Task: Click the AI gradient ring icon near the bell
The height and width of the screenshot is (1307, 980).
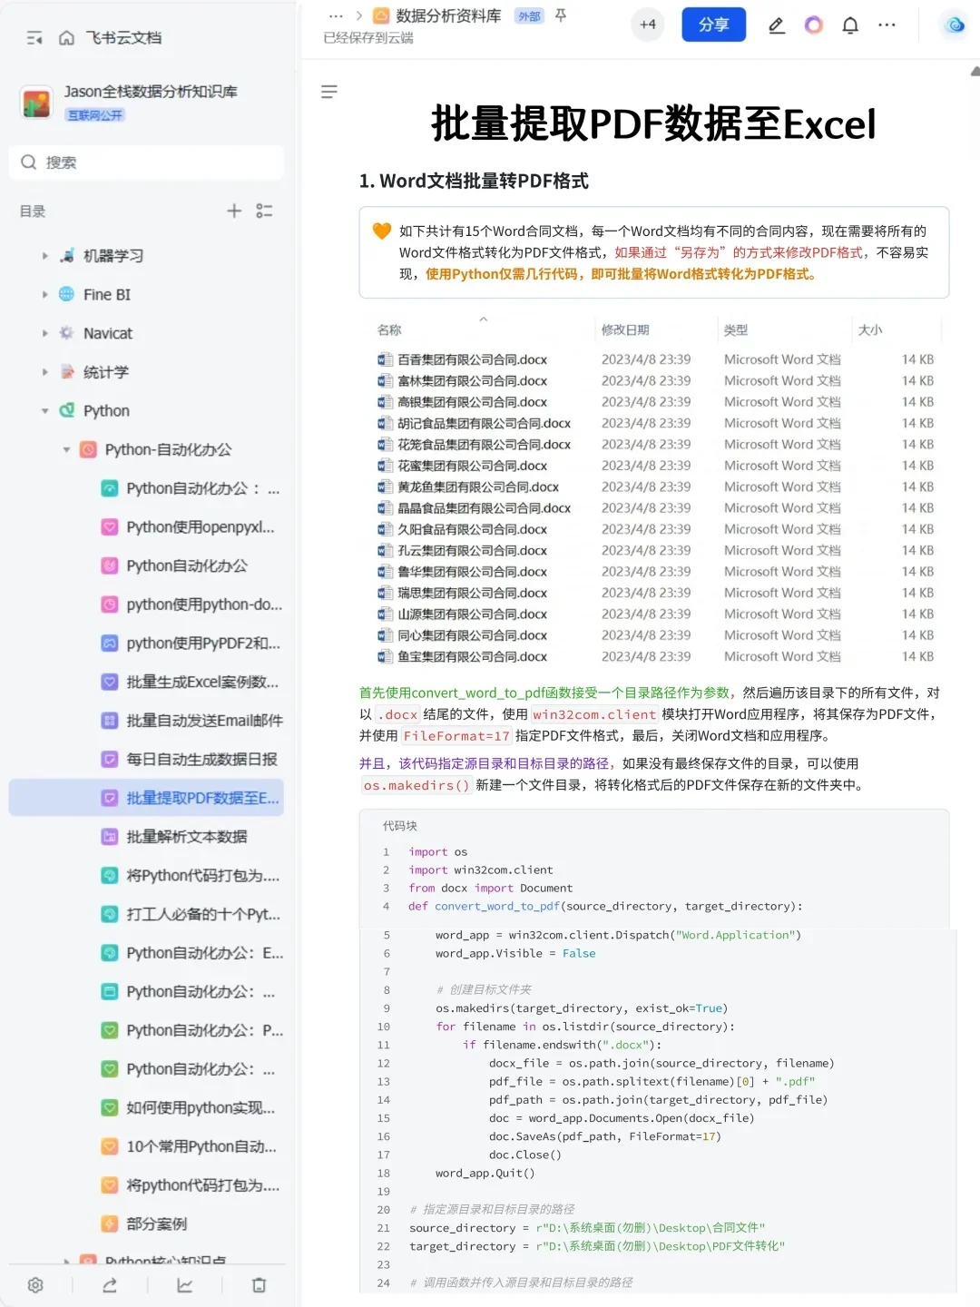Action: click(813, 25)
